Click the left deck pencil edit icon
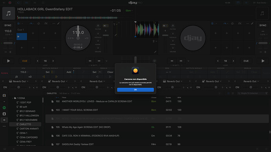This screenshot has width=271, height=152. click(x=59, y=24)
